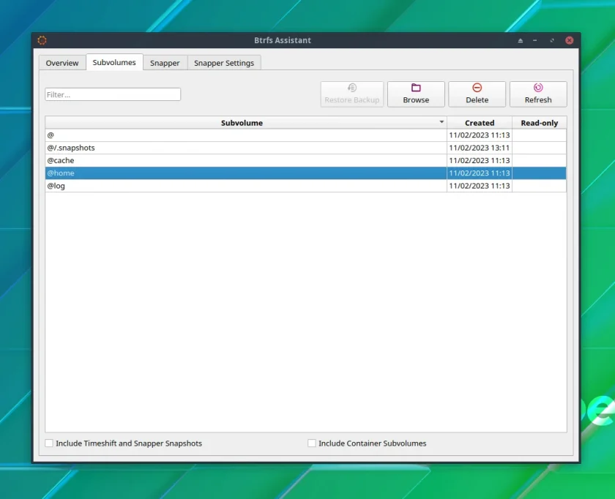Select the @ subvolume row
615x499 pixels.
click(x=305, y=135)
